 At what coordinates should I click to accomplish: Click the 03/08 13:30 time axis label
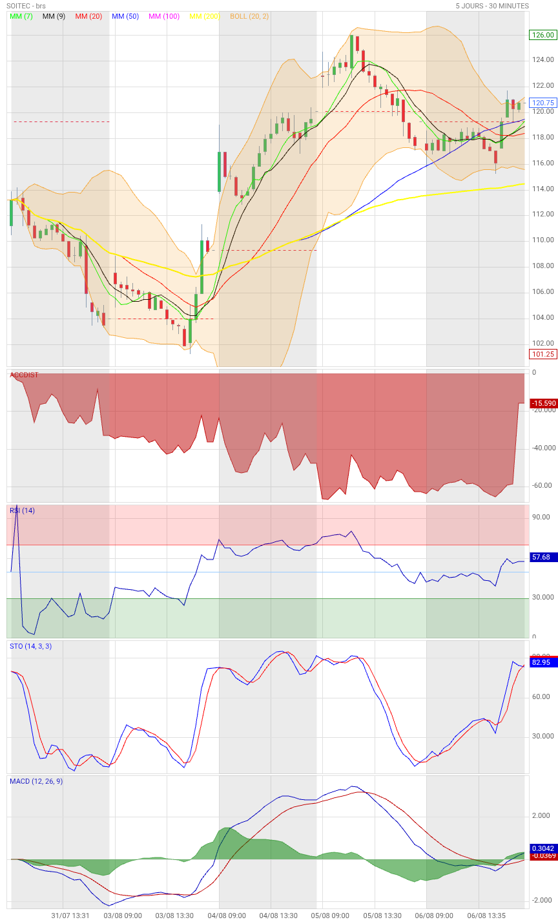point(174,916)
